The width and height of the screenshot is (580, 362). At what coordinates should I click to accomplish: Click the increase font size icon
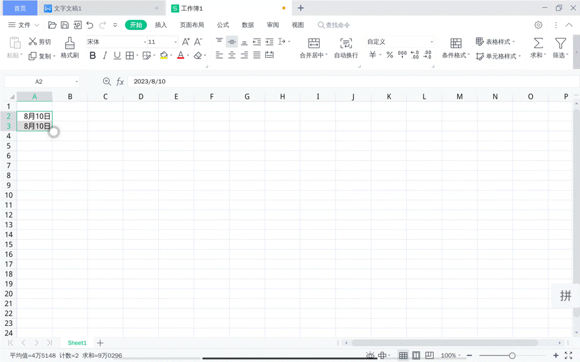(185, 42)
